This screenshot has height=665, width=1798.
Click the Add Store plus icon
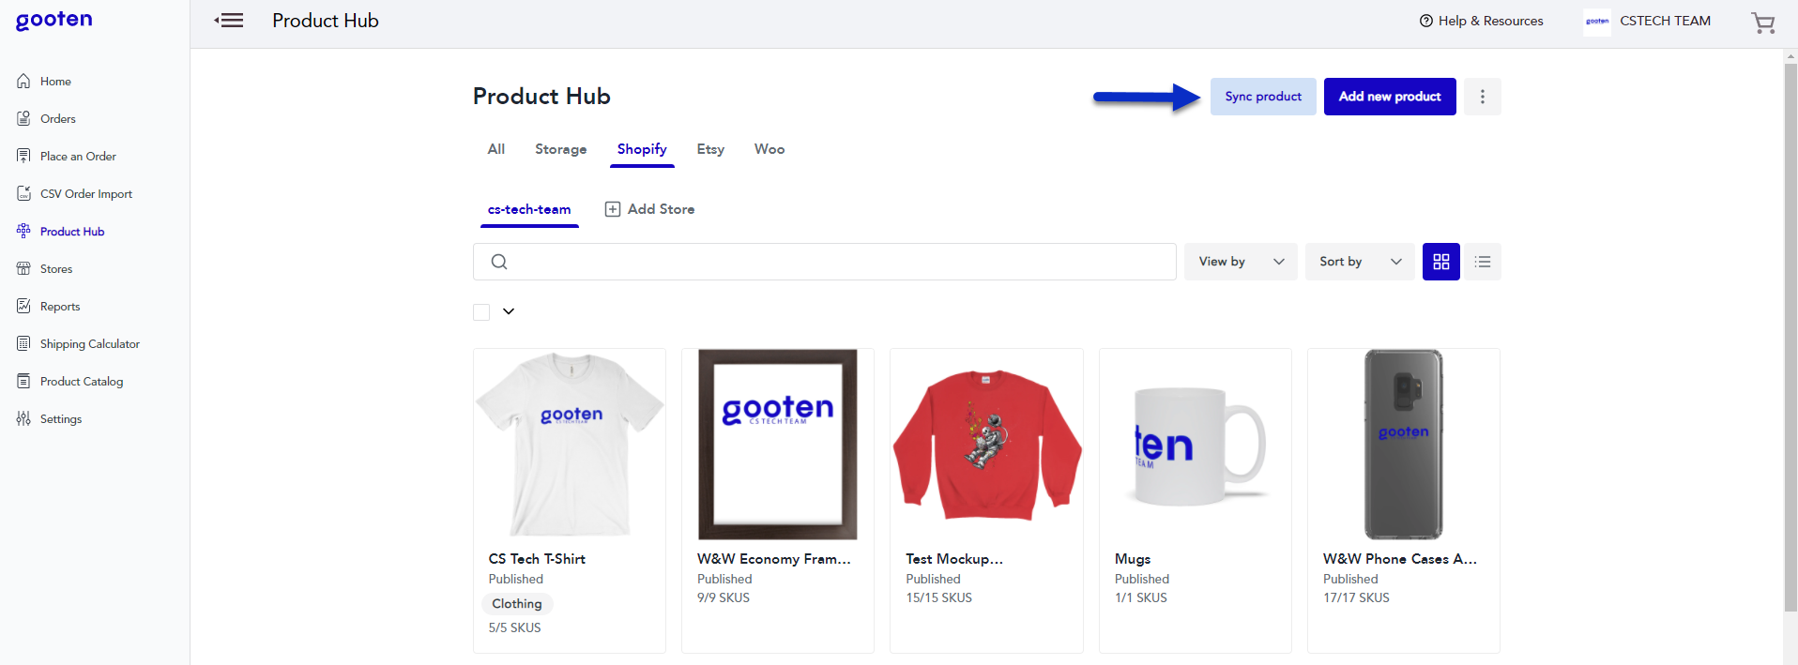click(613, 209)
